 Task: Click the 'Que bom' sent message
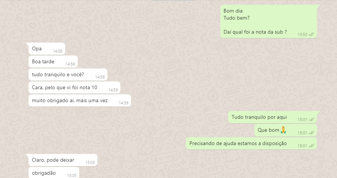click(x=286, y=130)
